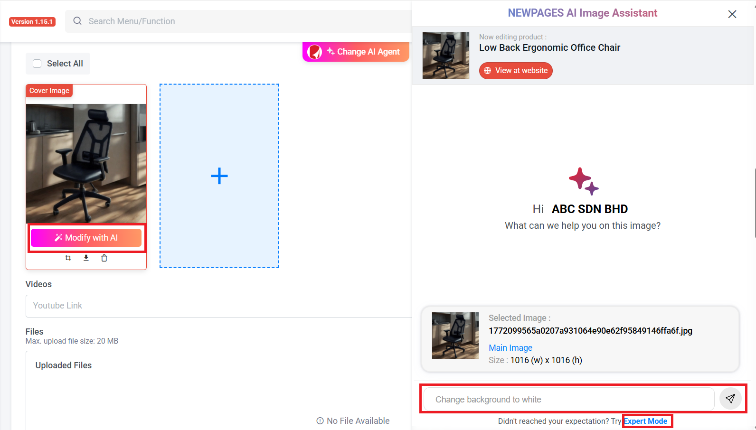This screenshot has height=430, width=756.
Task: Delete the cover image with trash icon
Action: click(x=104, y=258)
